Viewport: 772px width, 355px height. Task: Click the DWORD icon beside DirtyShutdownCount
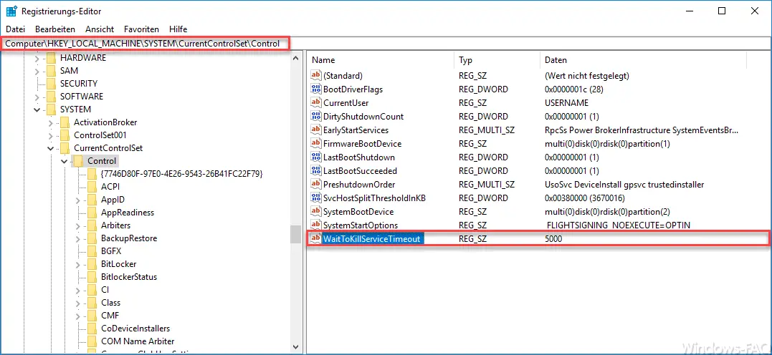click(316, 117)
